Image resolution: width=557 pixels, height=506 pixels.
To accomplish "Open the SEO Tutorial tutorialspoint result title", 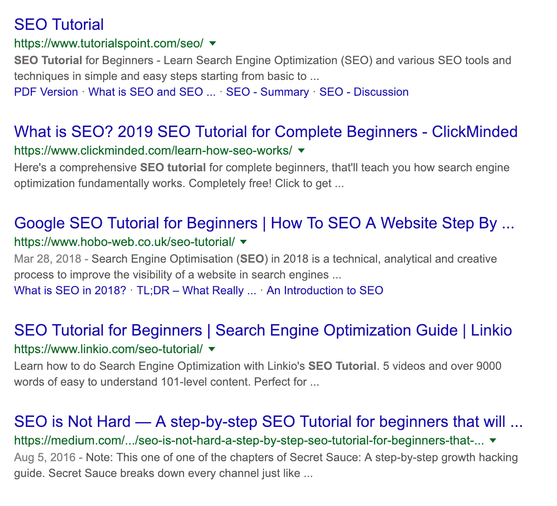I will point(59,25).
